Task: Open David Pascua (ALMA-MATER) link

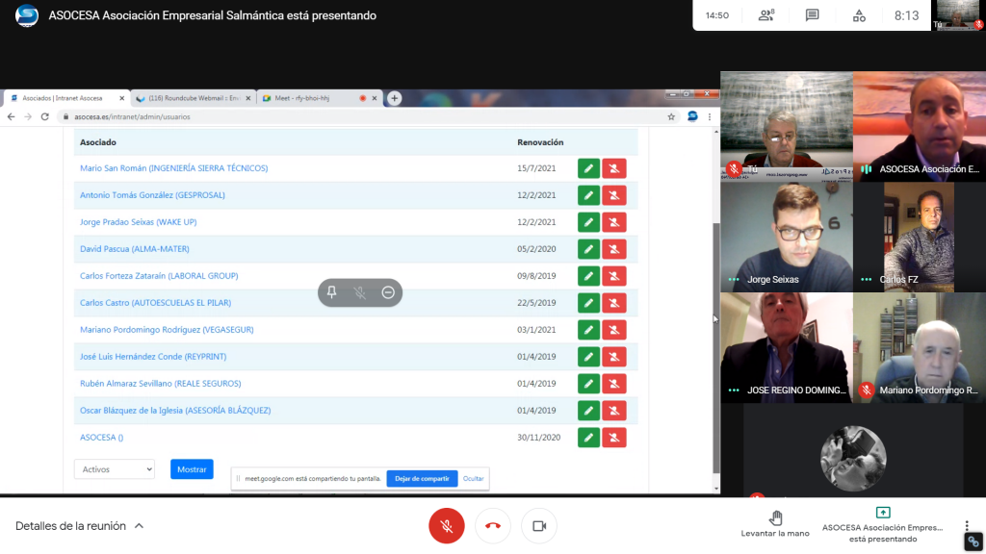Action: point(135,249)
